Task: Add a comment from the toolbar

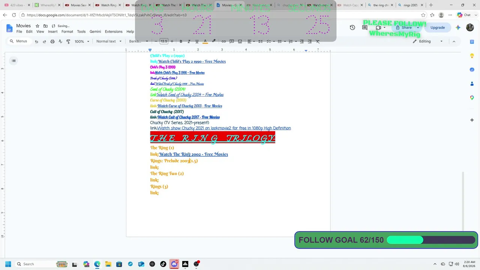Action: point(232,41)
